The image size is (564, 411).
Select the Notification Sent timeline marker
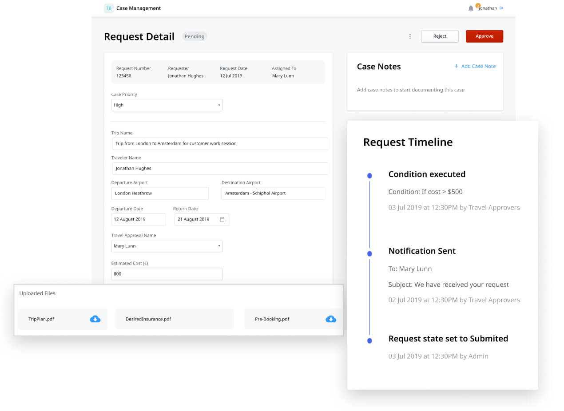coord(369,253)
